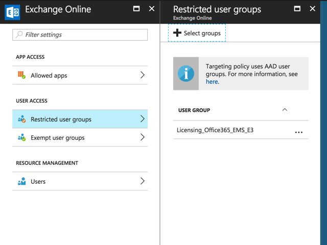Open ellipsis menu for Licensing_Office365_EMS_E3

298,132
